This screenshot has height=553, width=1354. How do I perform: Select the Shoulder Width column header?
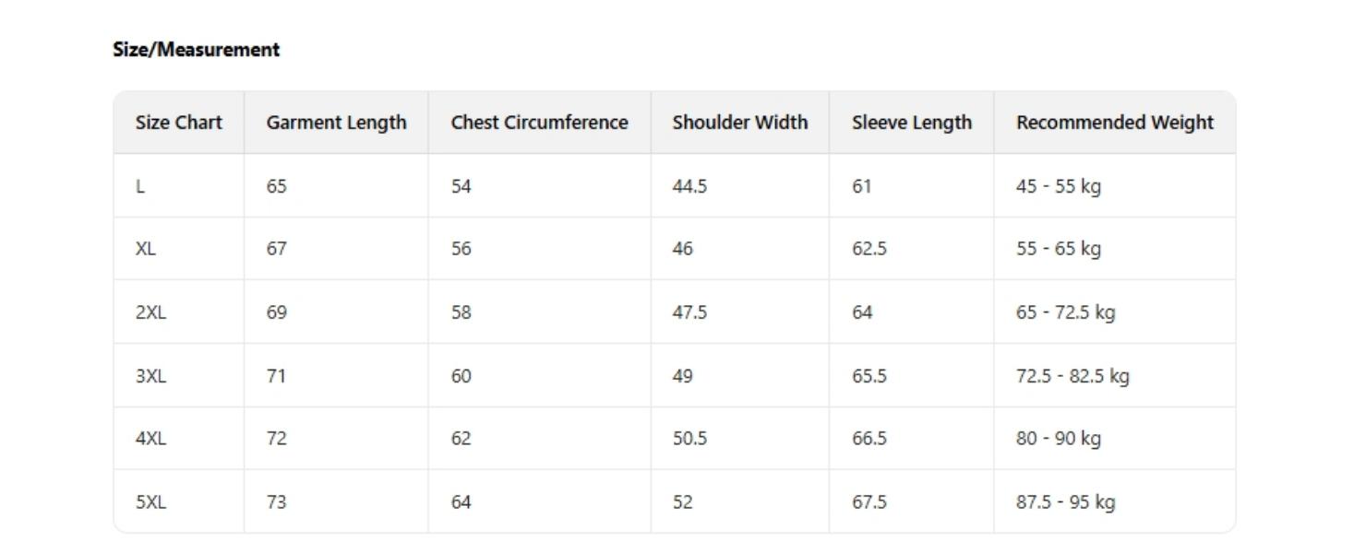coord(739,123)
